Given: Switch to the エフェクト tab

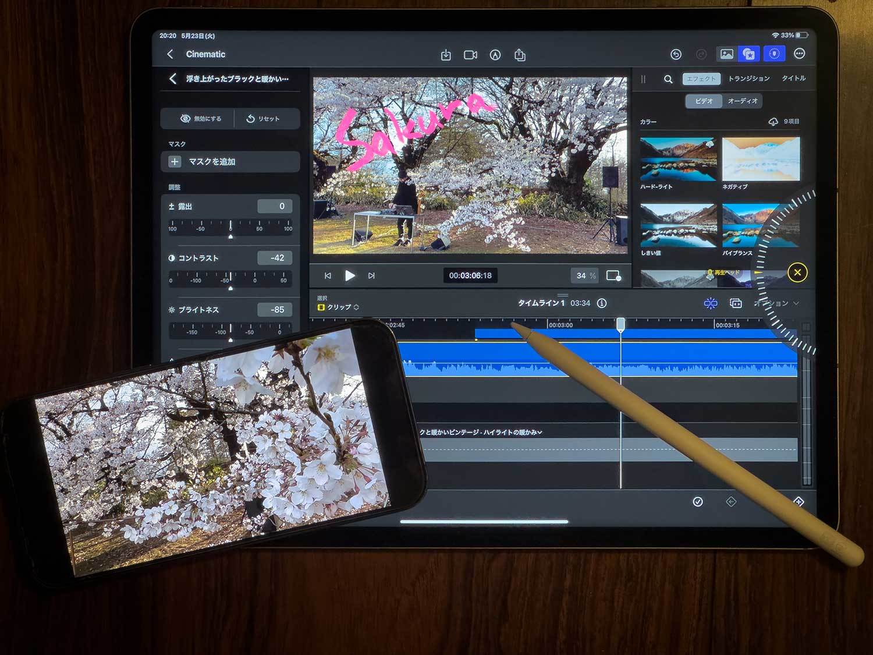Looking at the screenshot, I should [x=701, y=79].
